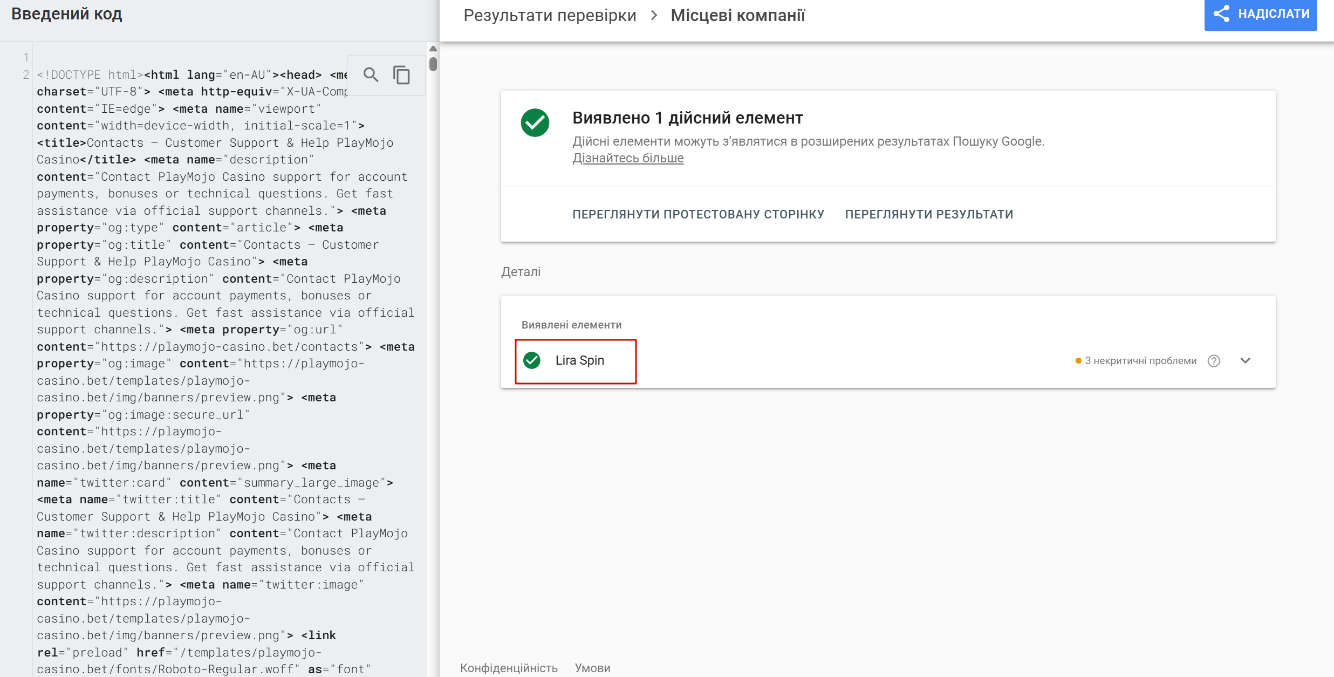Click the search icon in code panel

click(x=371, y=74)
